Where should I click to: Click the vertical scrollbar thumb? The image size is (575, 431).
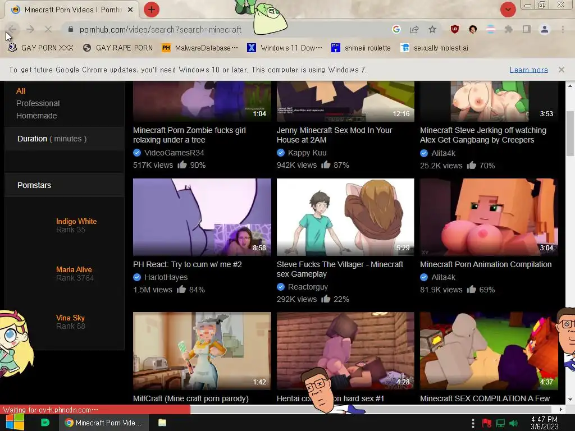(x=571, y=134)
